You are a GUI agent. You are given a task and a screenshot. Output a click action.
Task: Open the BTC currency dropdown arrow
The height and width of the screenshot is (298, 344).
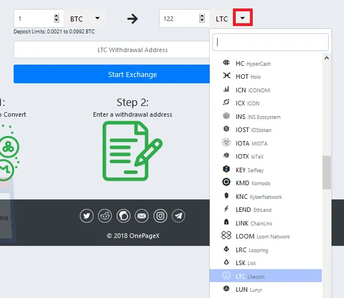[x=97, y=18]
